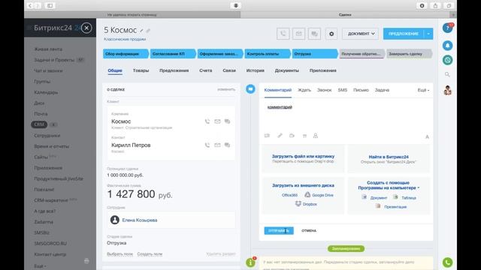Open the Счета tab

[x=205, y=70]
